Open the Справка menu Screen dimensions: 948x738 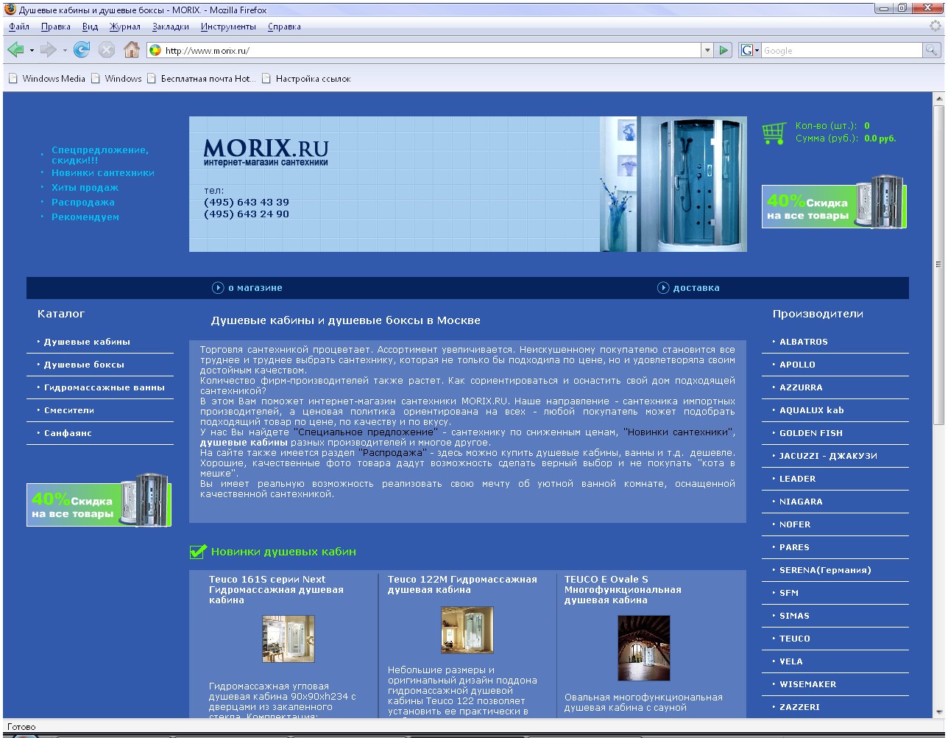[x=284, y=27]
